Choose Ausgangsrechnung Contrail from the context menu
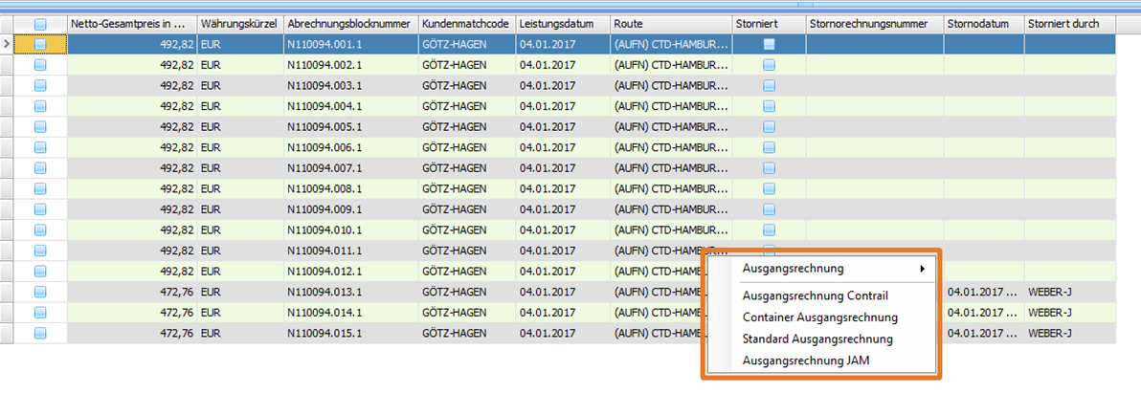This screenshot has height=393, width=1141. [815, 295]
